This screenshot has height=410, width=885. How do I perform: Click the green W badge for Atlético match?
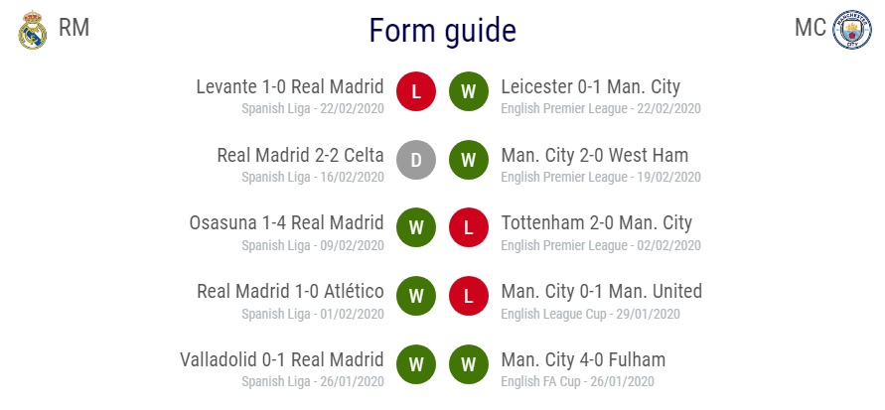point(416,296)
